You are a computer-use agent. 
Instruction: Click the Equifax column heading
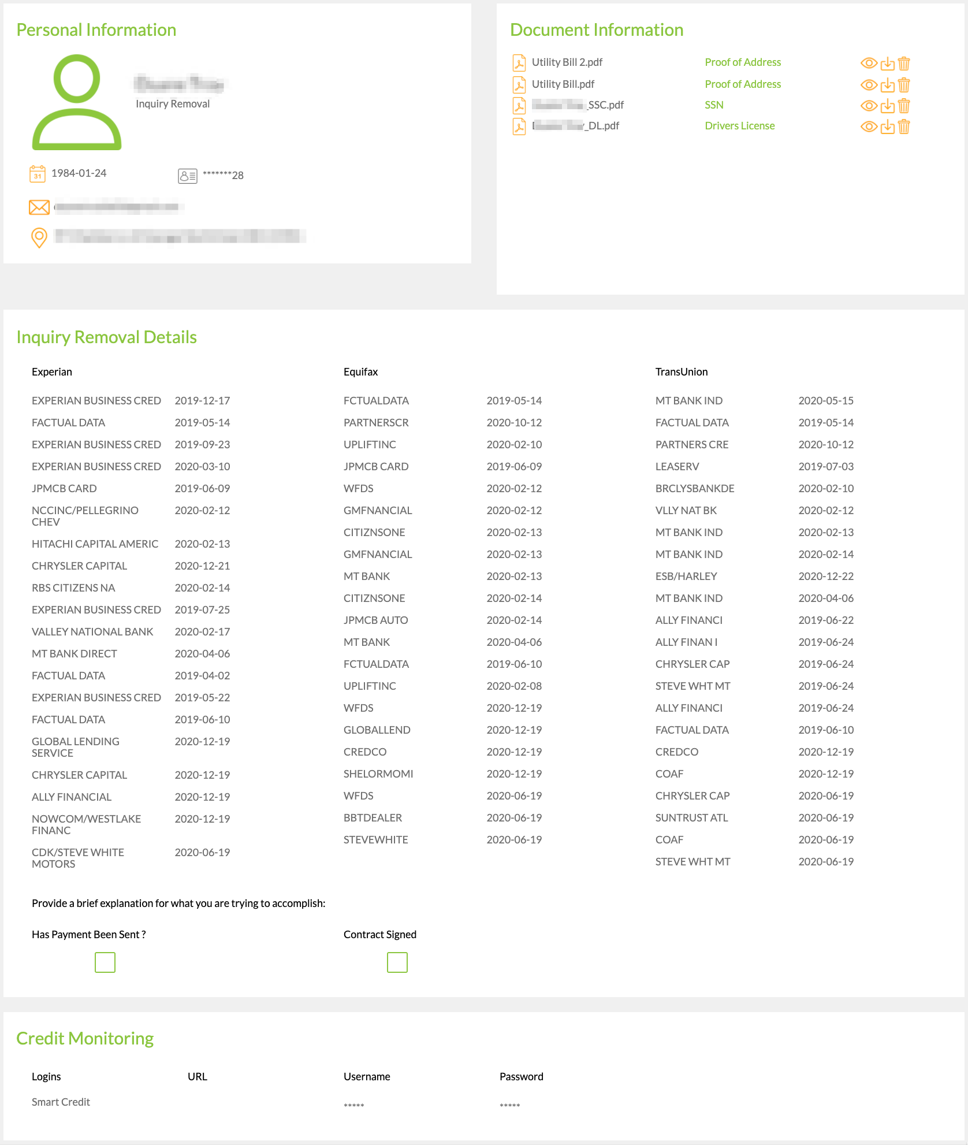360,372
